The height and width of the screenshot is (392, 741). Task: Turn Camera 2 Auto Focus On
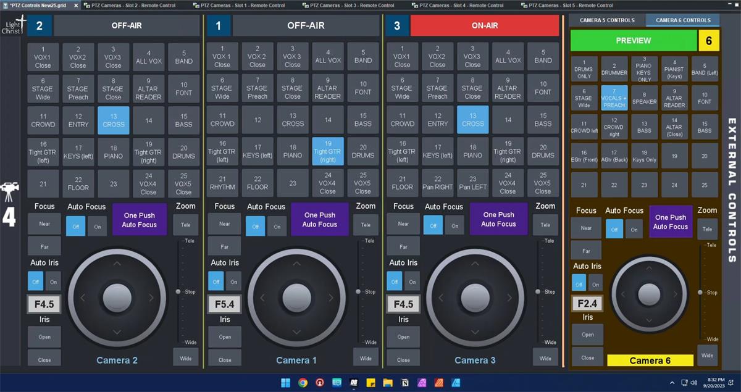(x=97, y=227)
